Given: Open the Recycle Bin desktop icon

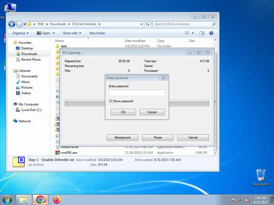Looking at the screenshot, I should coord(261,177).
